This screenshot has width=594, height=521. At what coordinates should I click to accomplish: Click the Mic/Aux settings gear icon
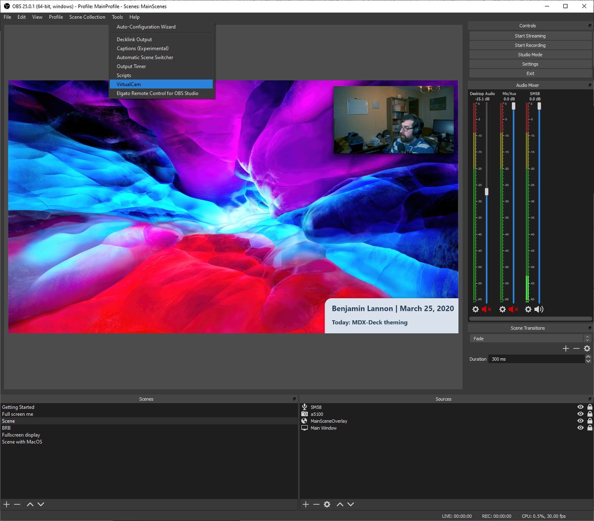point(503,309)
